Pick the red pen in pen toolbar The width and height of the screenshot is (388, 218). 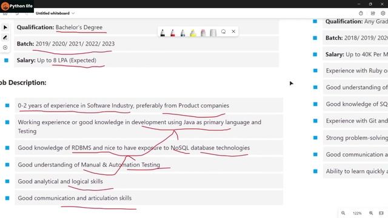click(x=172, y=33)
